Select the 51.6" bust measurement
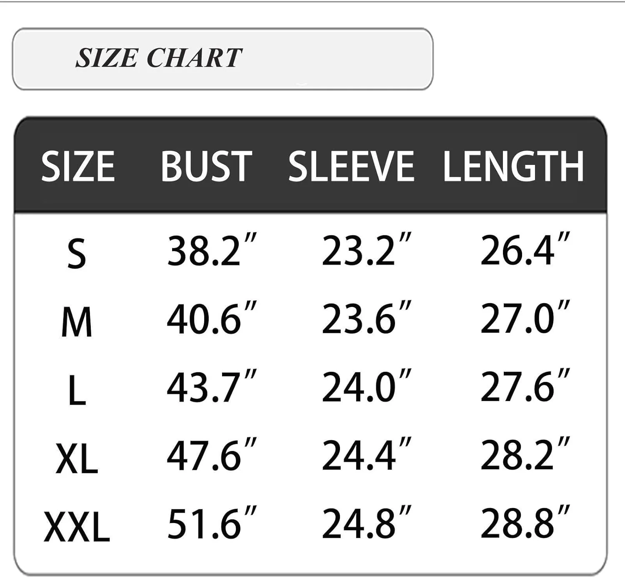Viewport: 625px width, 578px height. 211,524
